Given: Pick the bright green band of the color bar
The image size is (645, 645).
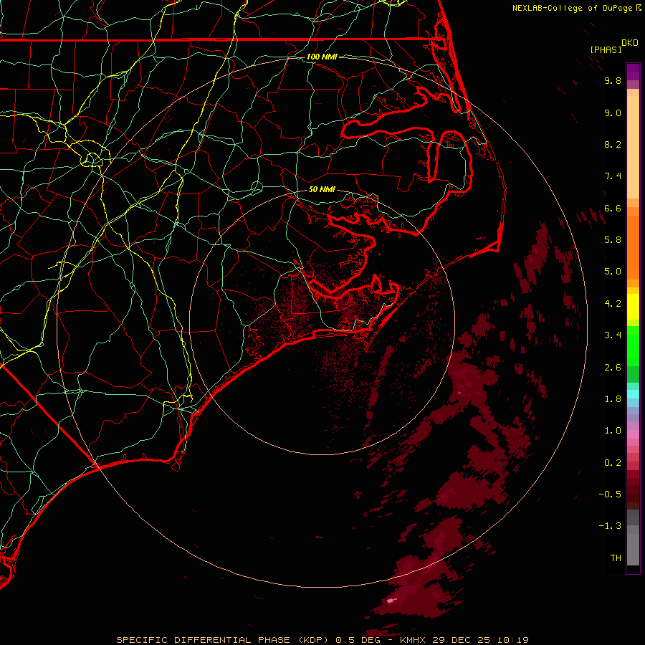Looking at the screenshot, I should (x=633, y=345).
